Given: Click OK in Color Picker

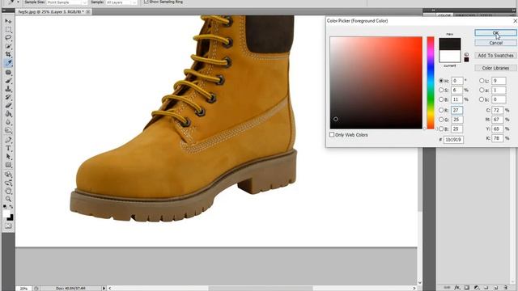Looking at the screenshot, I should pyautogui.click(x=495, y=32).
